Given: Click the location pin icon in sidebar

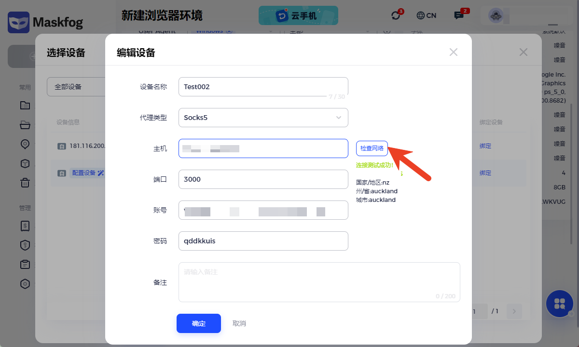Looking at the screenshot, I should pyautogui.click(x=25, y=144).
